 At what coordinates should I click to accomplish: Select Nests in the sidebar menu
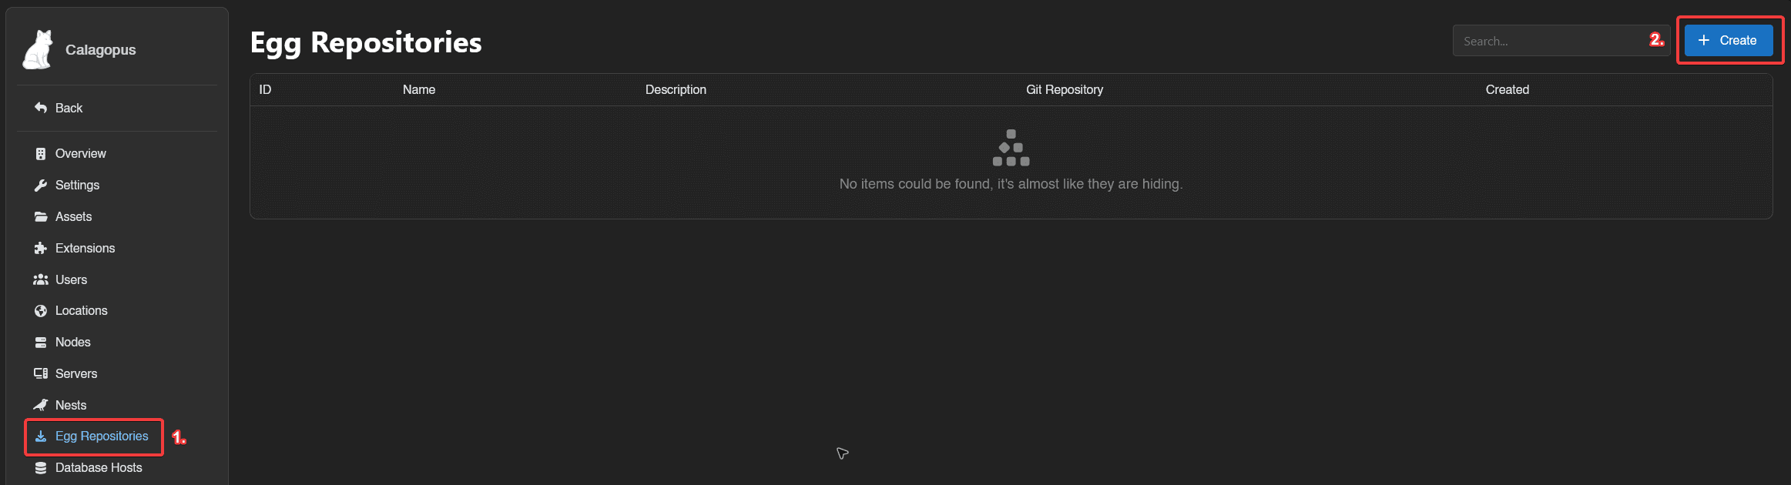point(70,404)
